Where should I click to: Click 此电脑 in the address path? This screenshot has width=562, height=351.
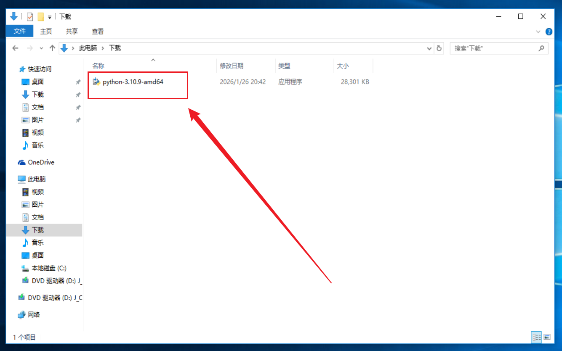[x=88, y=48]
